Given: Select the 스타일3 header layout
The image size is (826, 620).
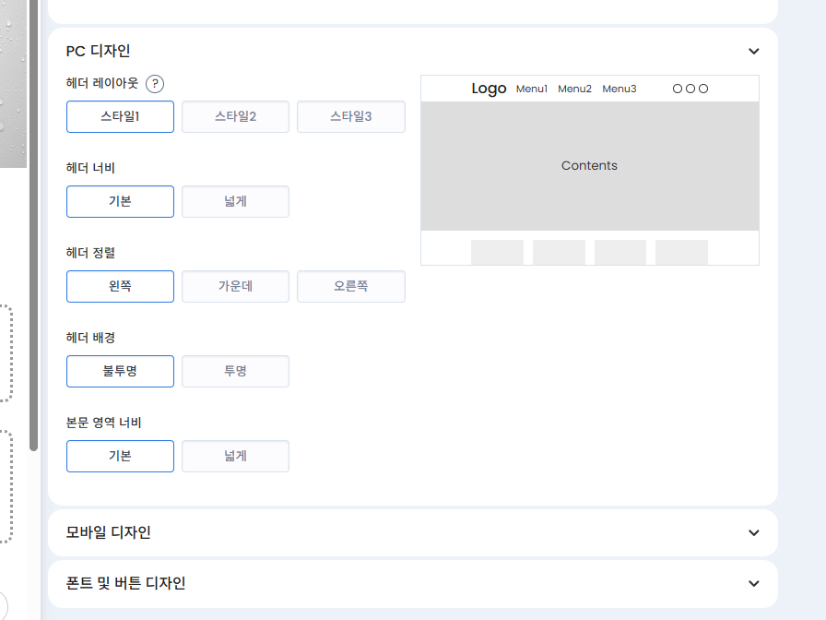Looking at the screenshot, I should tap(350, 116).
